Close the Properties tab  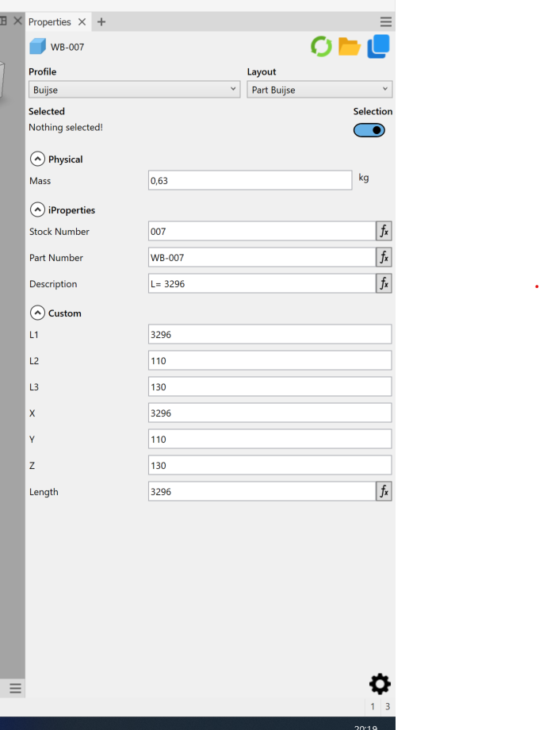pyautogui.click(x=82, y=22)
